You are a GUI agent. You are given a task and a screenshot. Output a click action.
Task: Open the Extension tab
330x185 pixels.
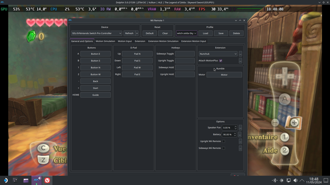[140, 41]
